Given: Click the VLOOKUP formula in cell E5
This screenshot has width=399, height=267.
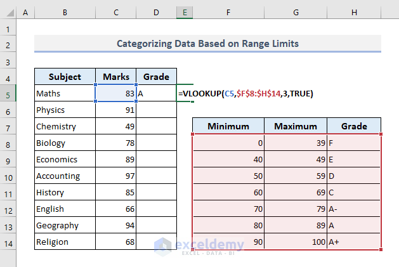Looking at the screenshot, I should (245, 93).
